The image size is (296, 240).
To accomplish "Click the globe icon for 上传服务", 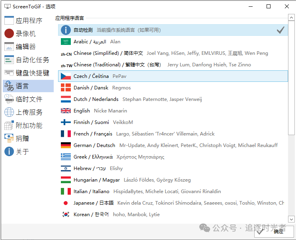I will tap(9, 112).
